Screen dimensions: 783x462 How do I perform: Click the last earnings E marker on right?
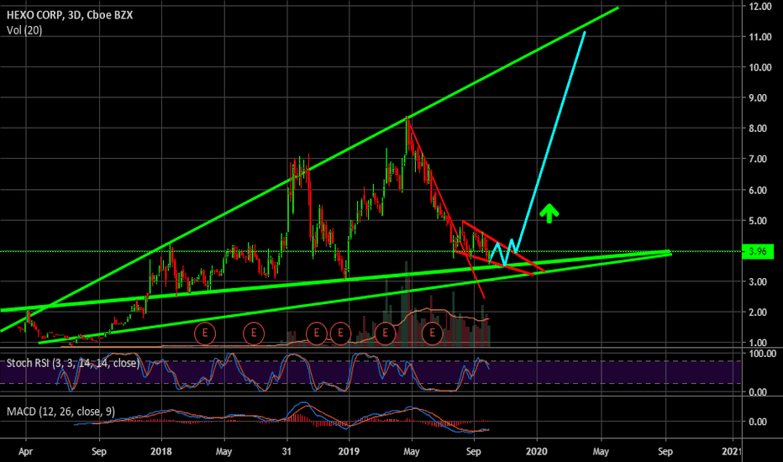point(432,333)
